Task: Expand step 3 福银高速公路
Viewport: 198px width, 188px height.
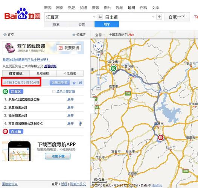Action: 70,115
